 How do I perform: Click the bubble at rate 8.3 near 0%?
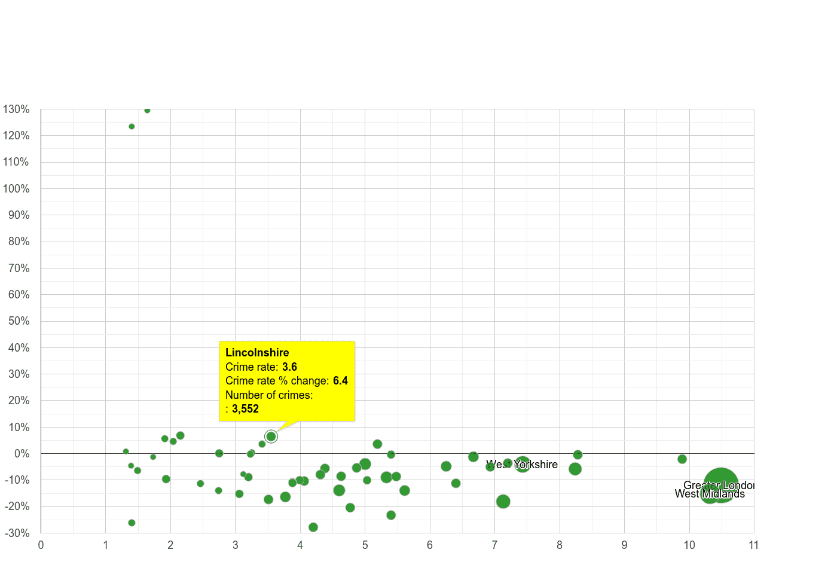(x=578, y=455)
